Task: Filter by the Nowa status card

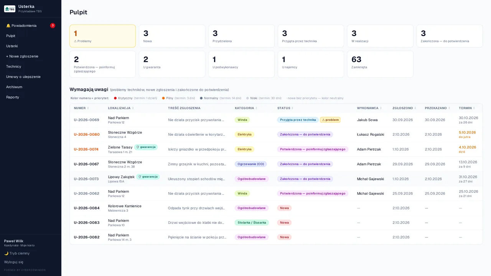Action: tap(172, 36)
